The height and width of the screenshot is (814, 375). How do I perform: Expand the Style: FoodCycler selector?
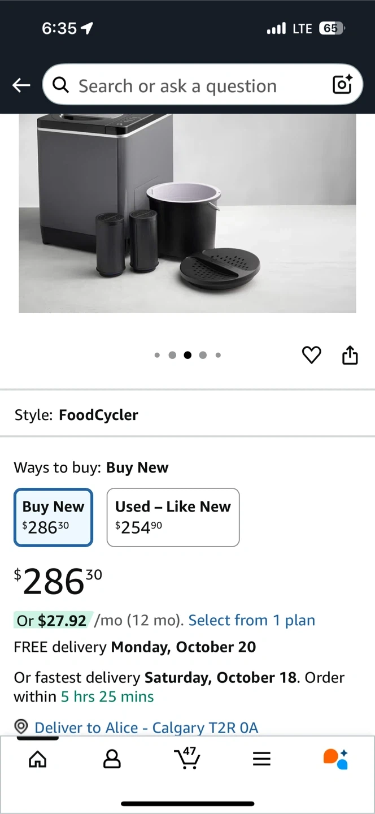76,415
